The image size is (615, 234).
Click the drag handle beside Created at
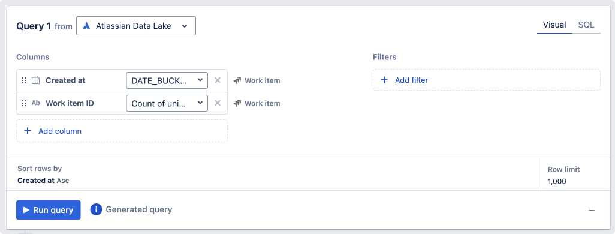pos(23,80)
